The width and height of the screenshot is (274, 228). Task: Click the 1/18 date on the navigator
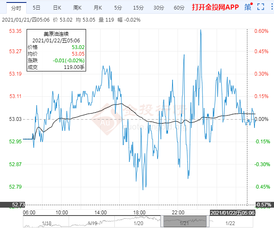(x=47, y=223)
